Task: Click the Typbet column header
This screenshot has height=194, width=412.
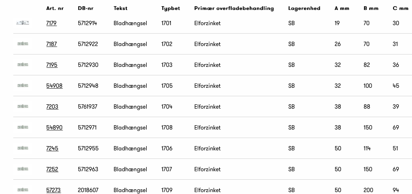Action: point(170,9)
